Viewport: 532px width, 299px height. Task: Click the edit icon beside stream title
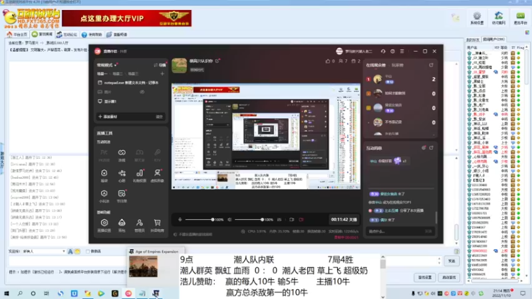[x=217, y=61]
